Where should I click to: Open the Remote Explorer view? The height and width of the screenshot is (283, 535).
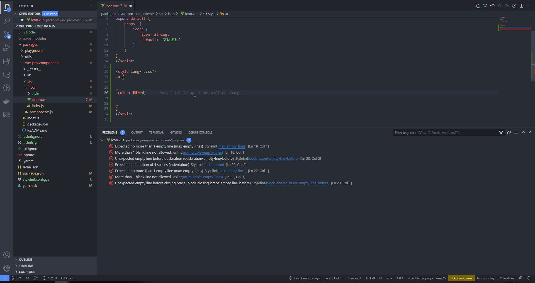7,74
